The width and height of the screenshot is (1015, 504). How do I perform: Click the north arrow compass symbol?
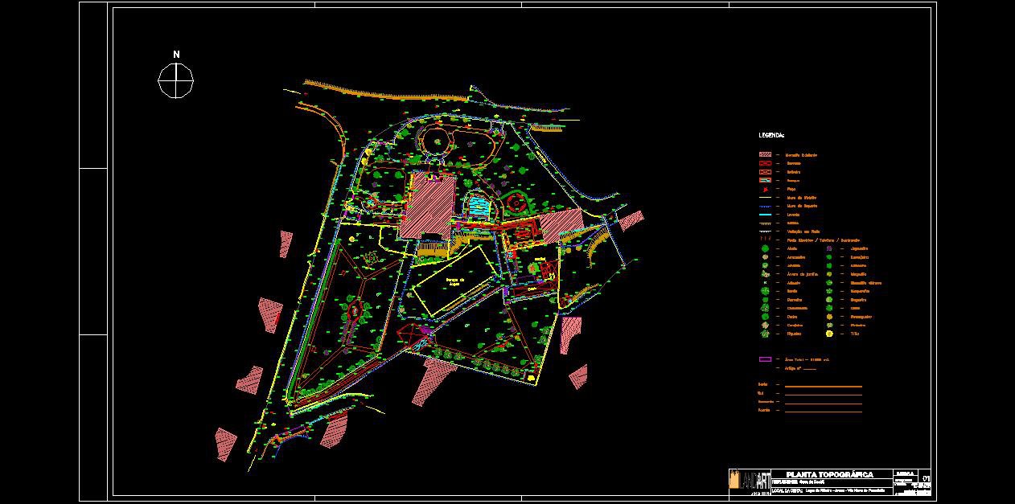coord(176,80)
